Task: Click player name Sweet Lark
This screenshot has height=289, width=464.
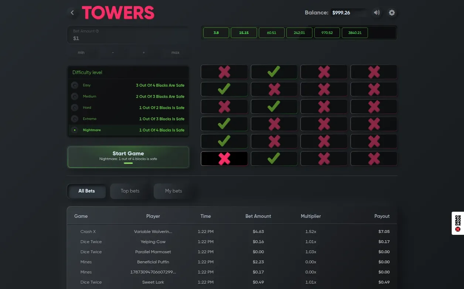Action: coord(153,282)
